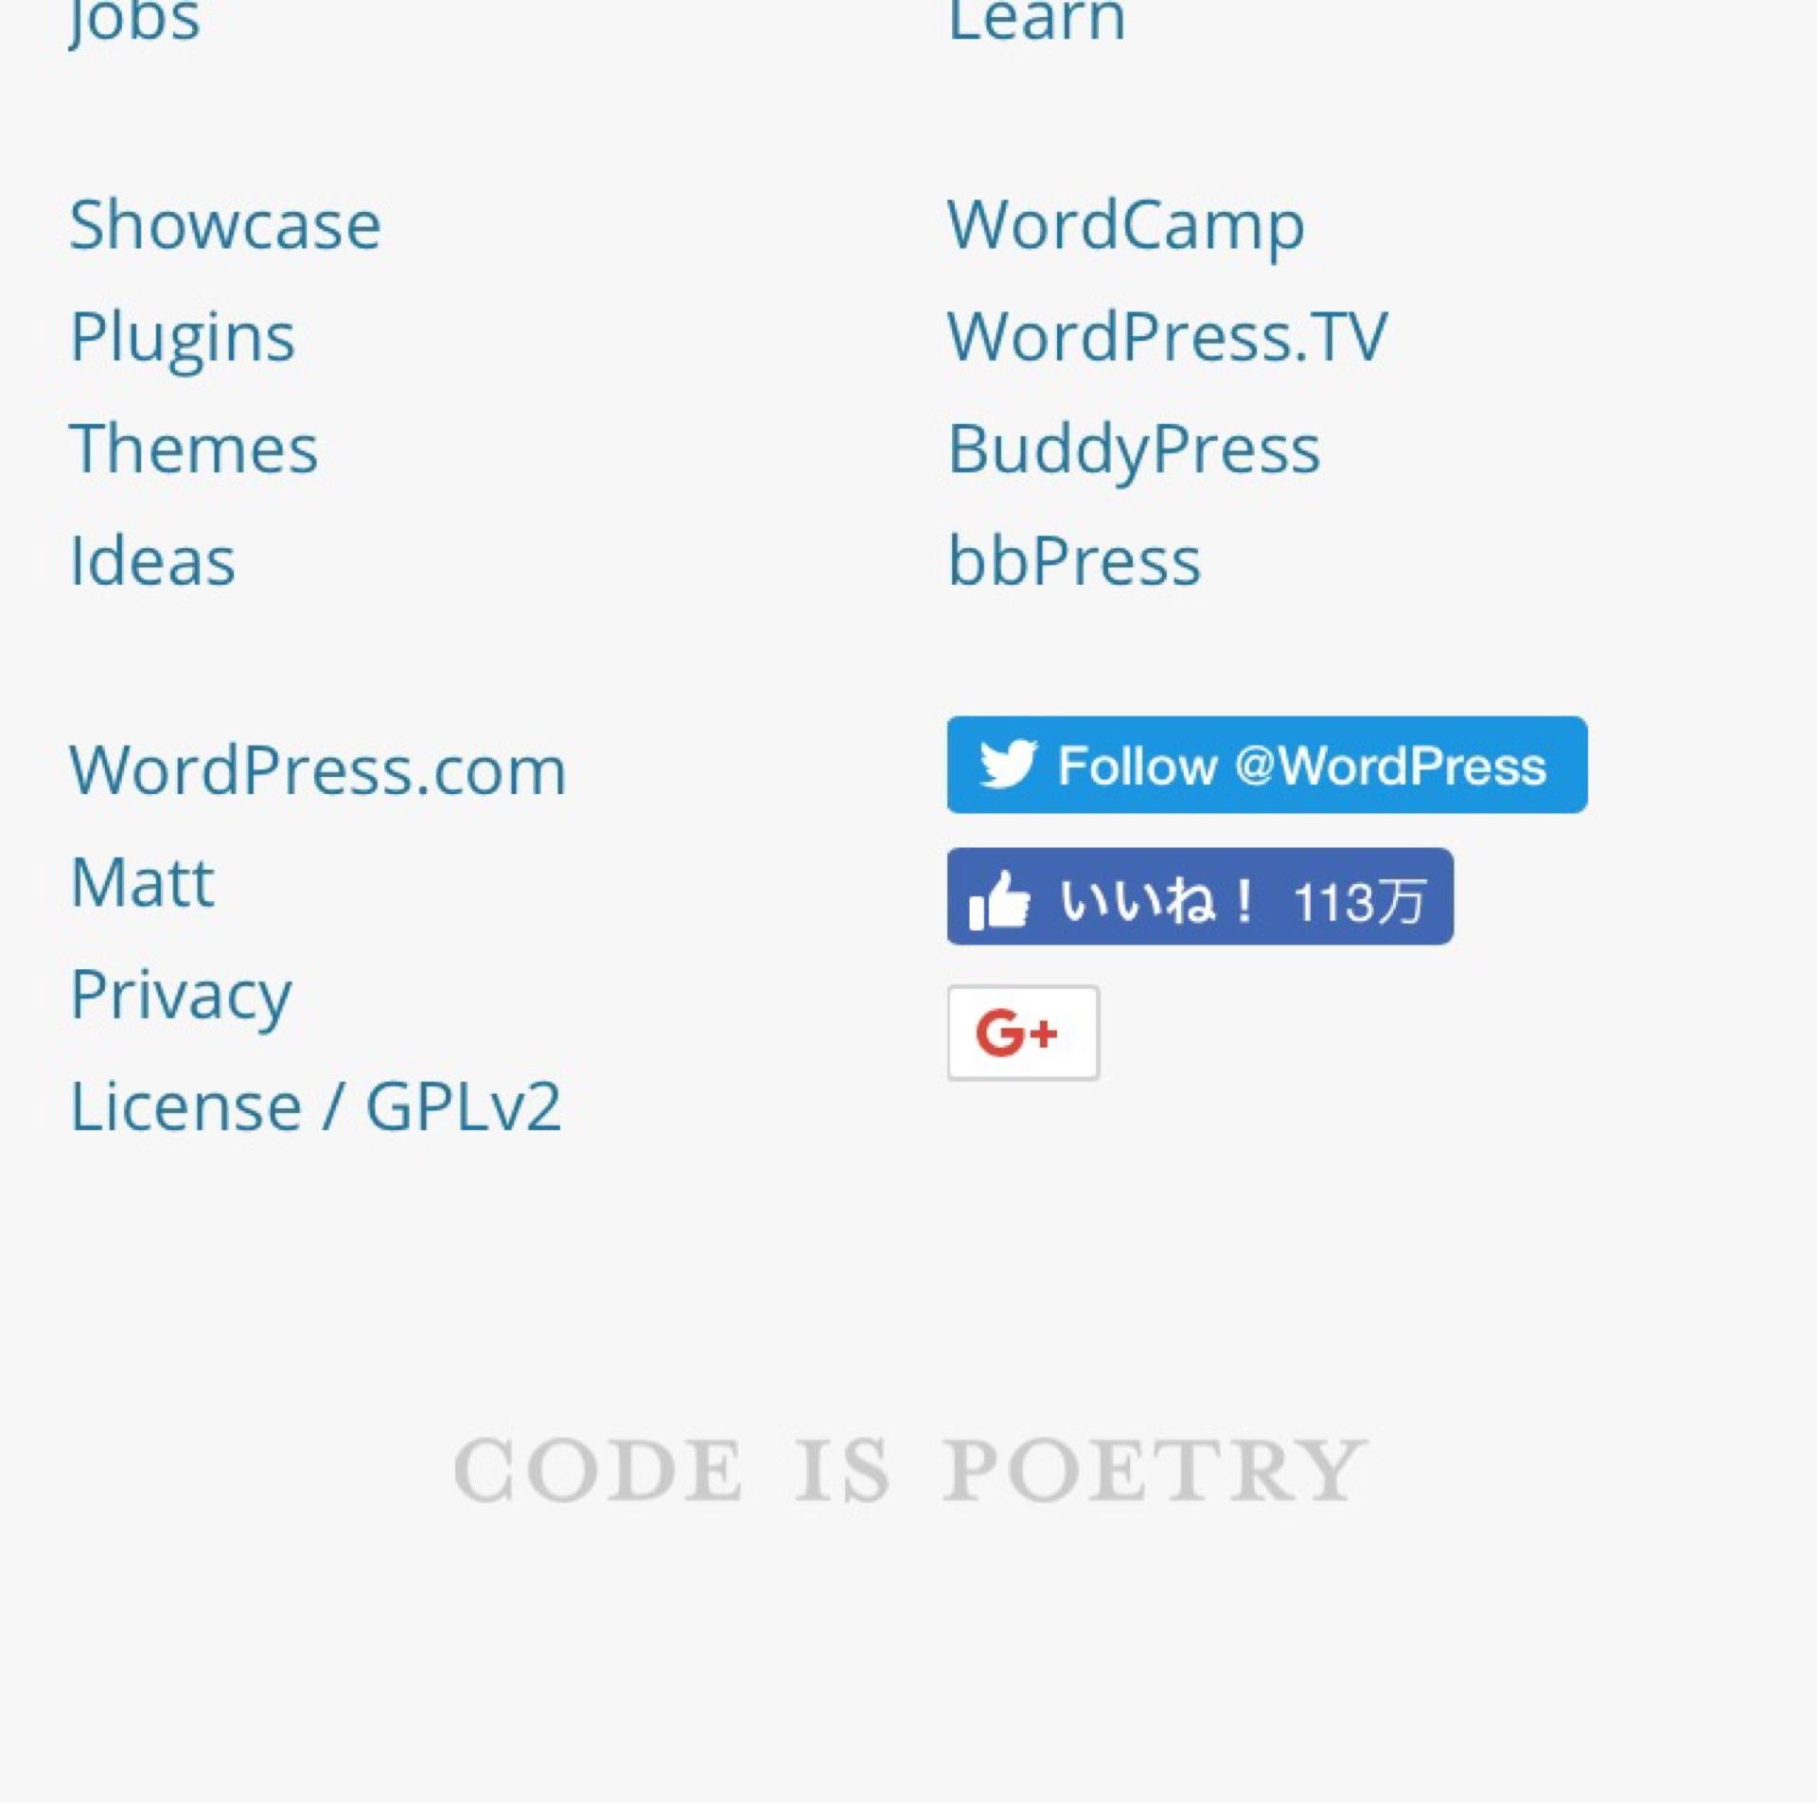Visit Matt's page link
1817x1803 pixels.
[142, 883]
